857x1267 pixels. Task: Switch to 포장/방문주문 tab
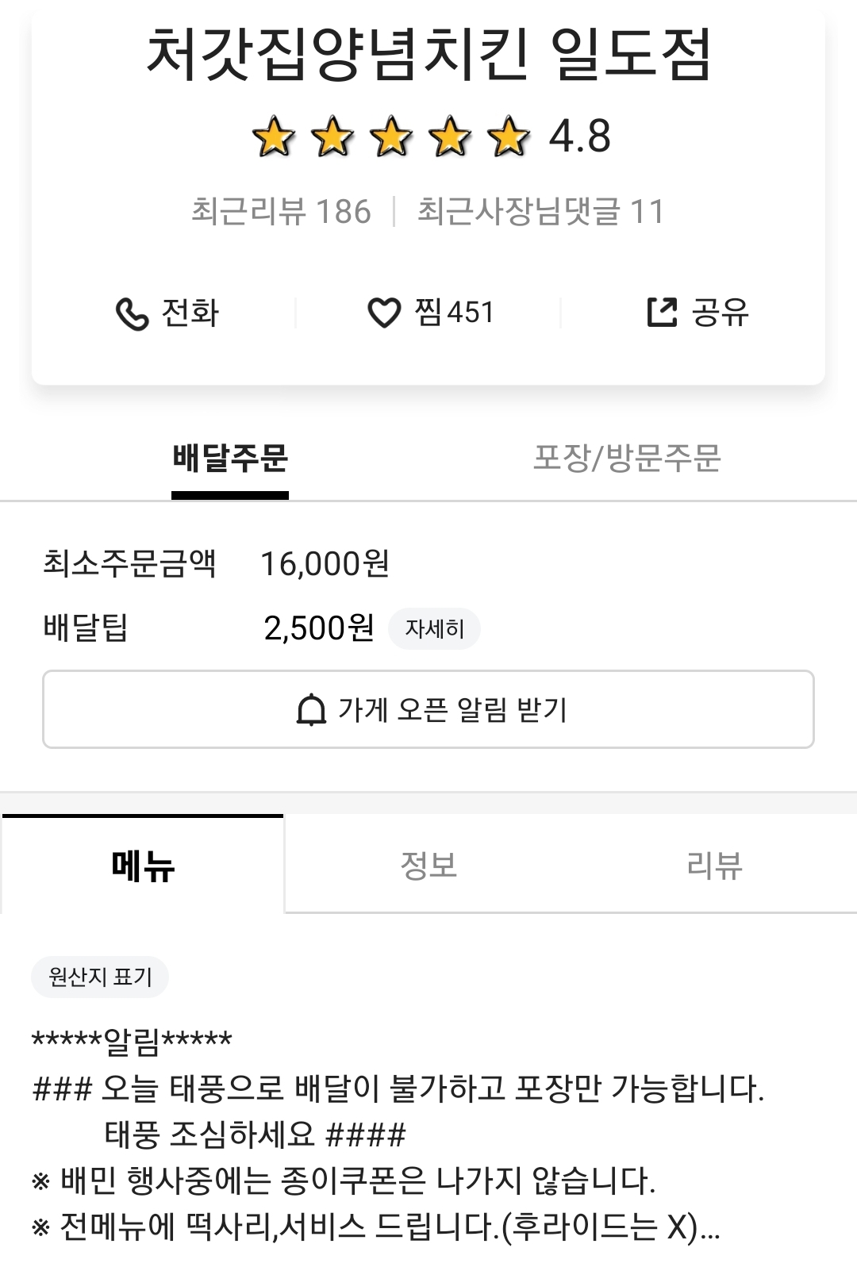(627, 459)
